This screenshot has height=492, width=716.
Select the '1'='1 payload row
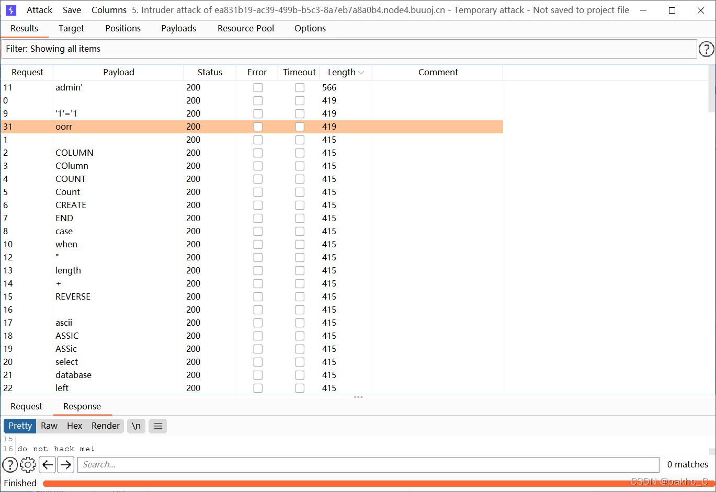(252, 113)
